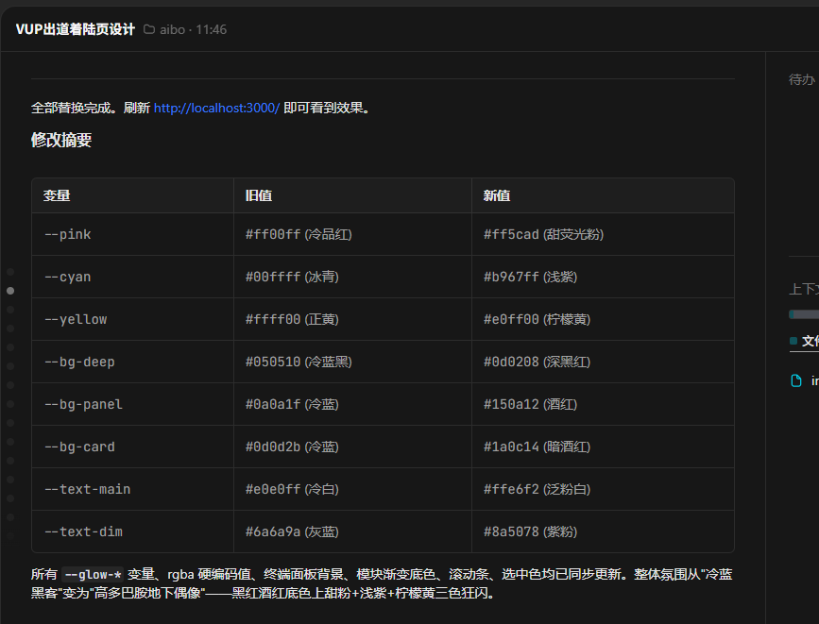Viewport: 819px width, 624px height.
Task: Click old value #6a6a9a (灰蓝)
Action: click(x=293, y=531)
